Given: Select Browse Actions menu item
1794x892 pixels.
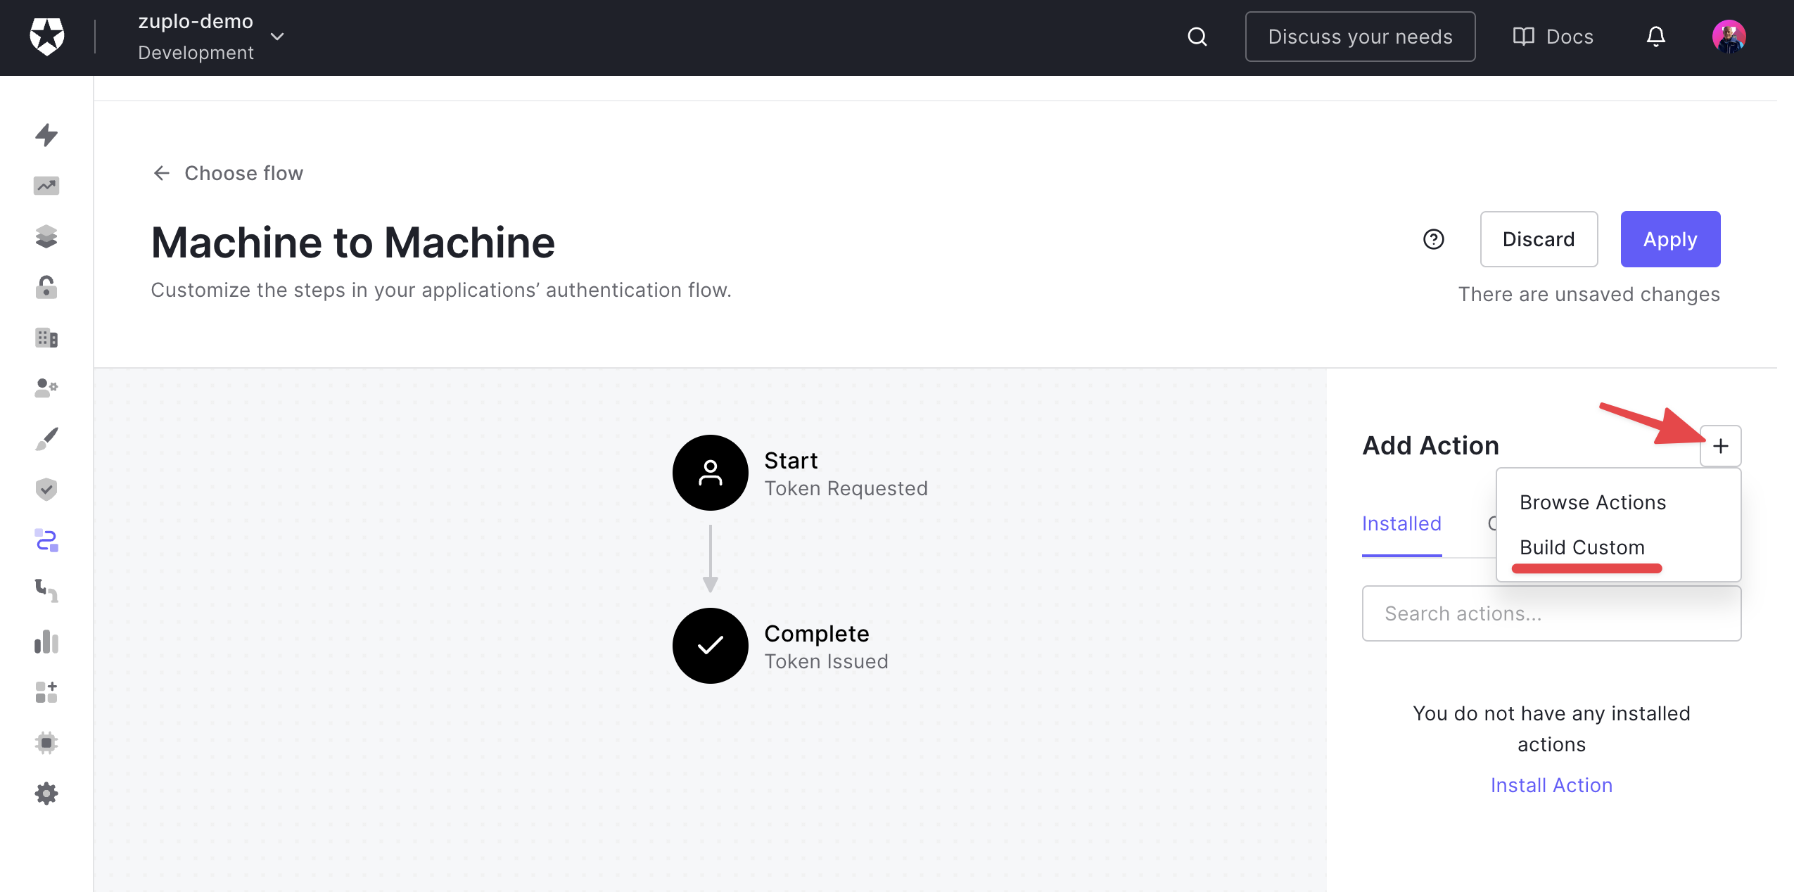Looking at the screenshot, I should pos(1593,502).
